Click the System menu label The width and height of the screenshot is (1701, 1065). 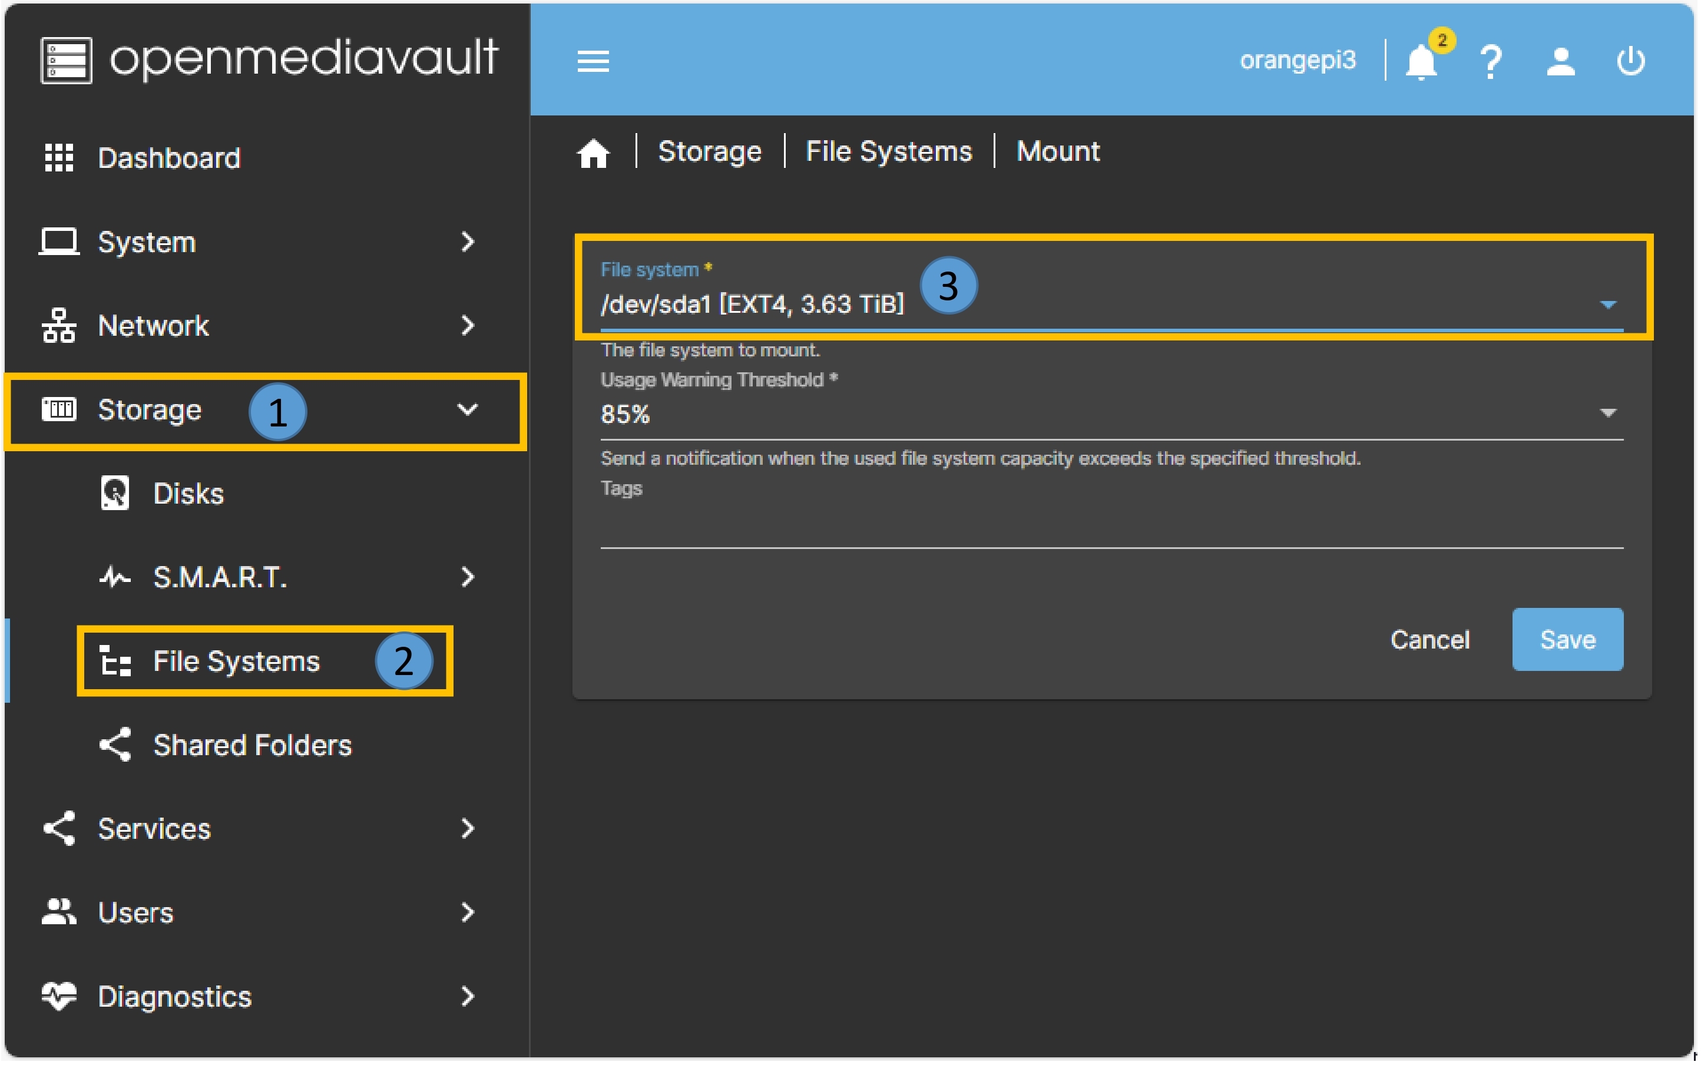click(x=147, y=242)
